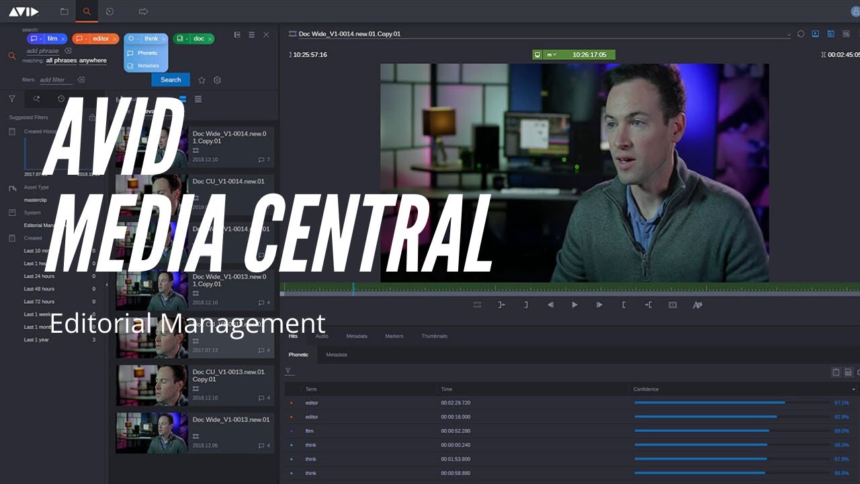Click the blue playhead on viewer timeline

(x=353, y=288)
